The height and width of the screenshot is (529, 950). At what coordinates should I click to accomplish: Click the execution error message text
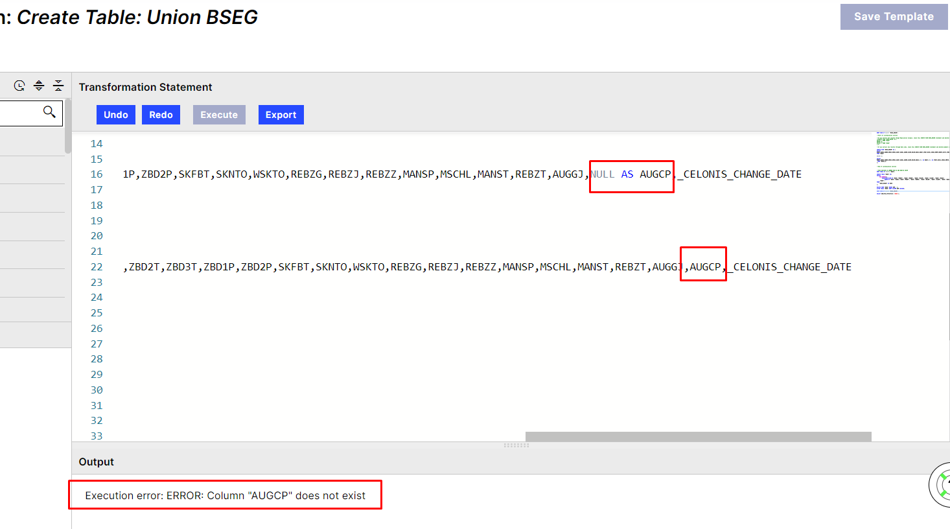click(225, 495)
